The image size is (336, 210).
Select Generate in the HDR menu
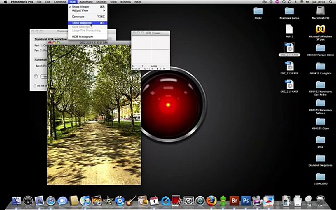pyautogui.click(x=87, y=17)
